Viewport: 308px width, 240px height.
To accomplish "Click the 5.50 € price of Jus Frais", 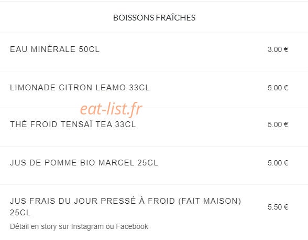I will coord(278,207).
